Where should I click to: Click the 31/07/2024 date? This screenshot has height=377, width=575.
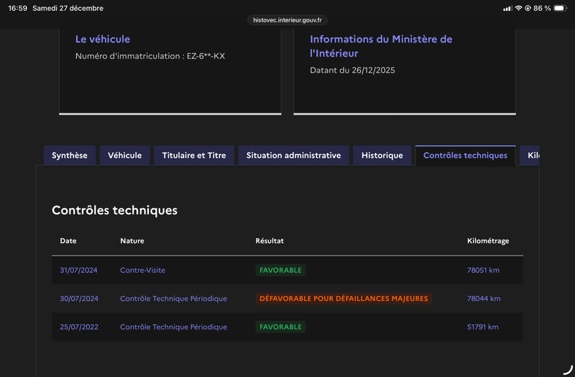[x=79, y=270]
